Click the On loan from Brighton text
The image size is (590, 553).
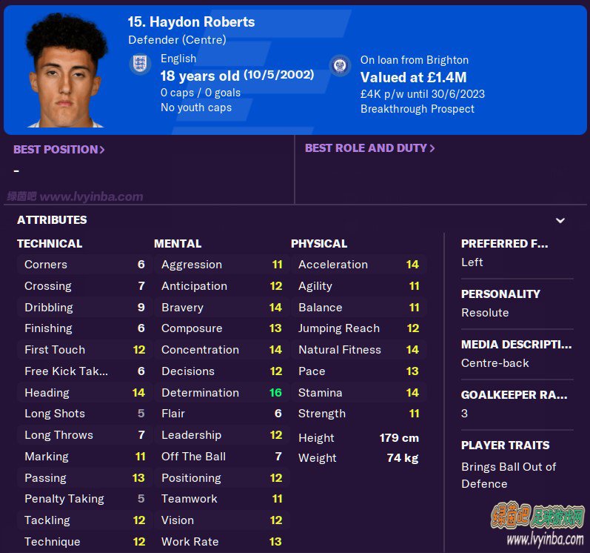click(415, 60)
